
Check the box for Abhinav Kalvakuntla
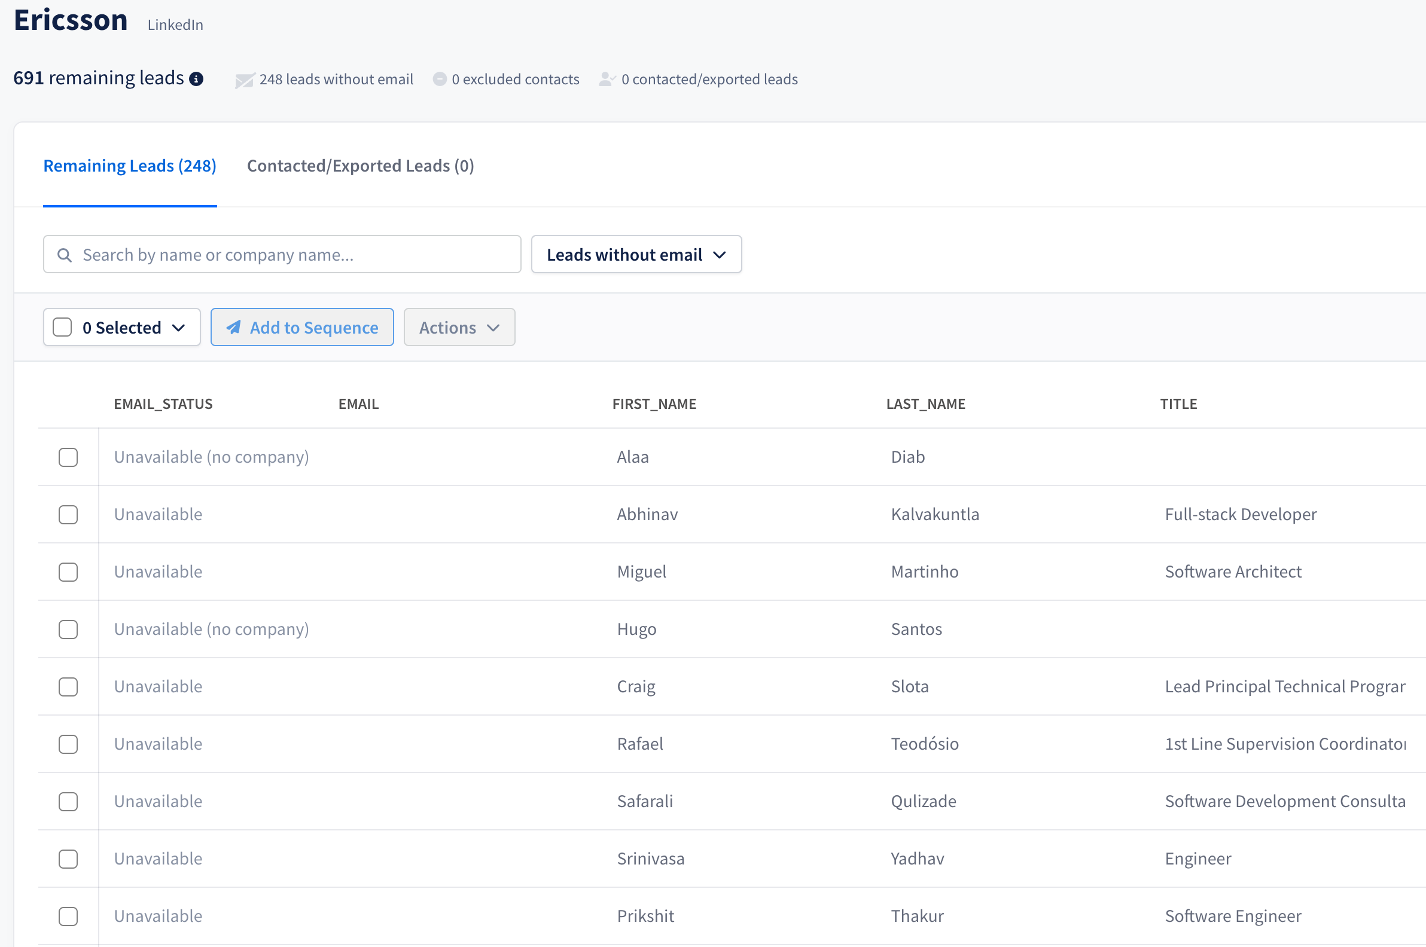tap(68, 515)
